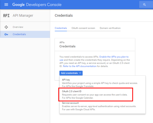
Task: Select Credentials in the left sidebar
Action: coord(25,34)
